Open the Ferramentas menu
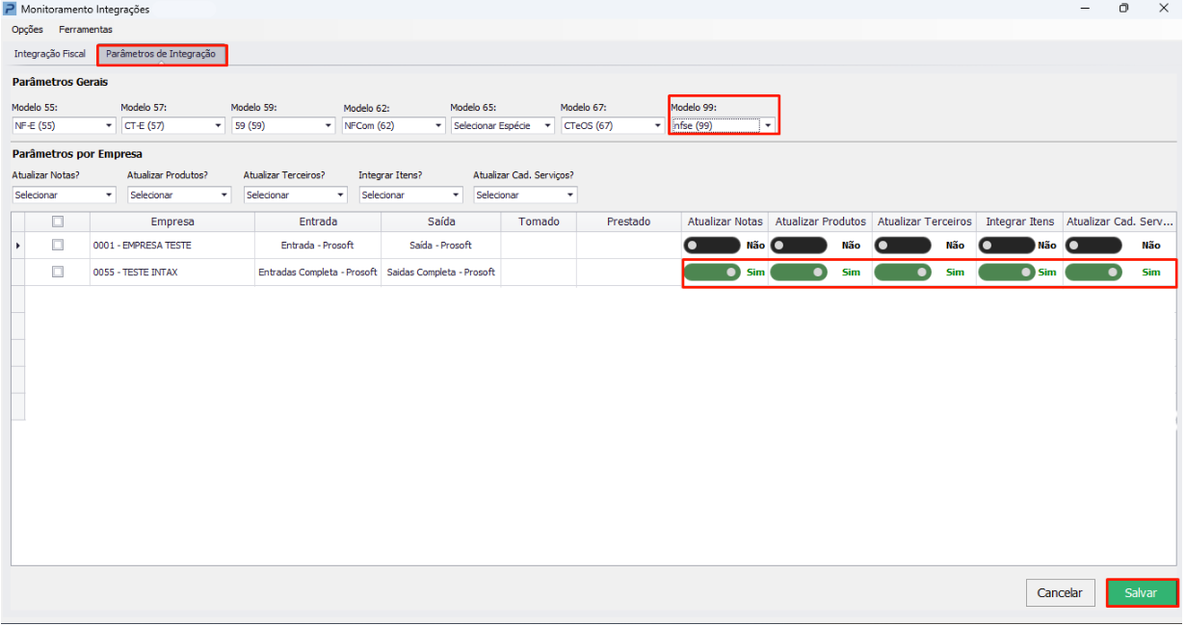The height and width of the screenshot is (626, 1186). 86,30
